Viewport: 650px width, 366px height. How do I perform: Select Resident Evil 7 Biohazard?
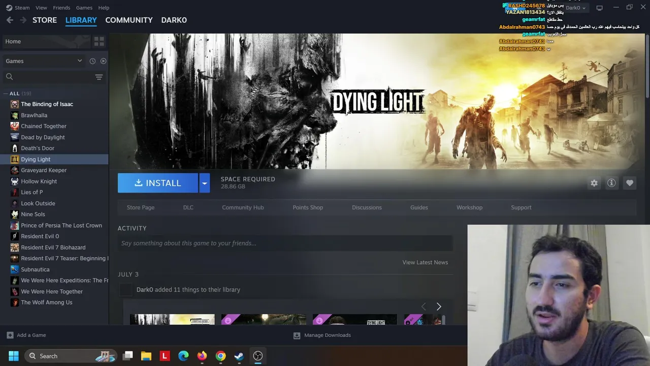[x=54, y=248]
